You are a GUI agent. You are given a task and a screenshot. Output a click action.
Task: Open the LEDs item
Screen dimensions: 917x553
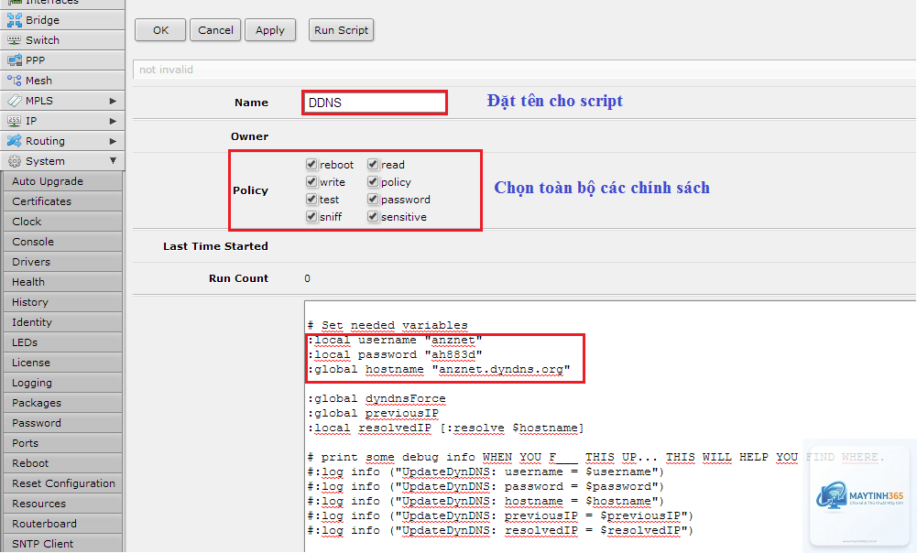pyautogui.click(x=62, y=342)
